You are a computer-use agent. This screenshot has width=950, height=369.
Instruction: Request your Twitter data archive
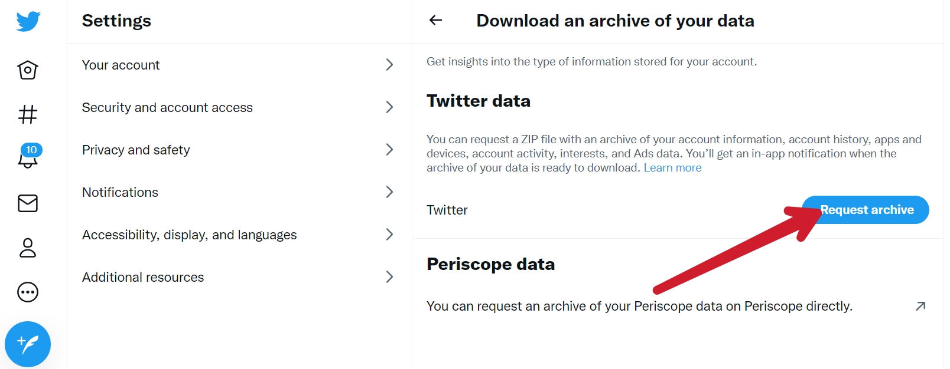pos(866,210)
